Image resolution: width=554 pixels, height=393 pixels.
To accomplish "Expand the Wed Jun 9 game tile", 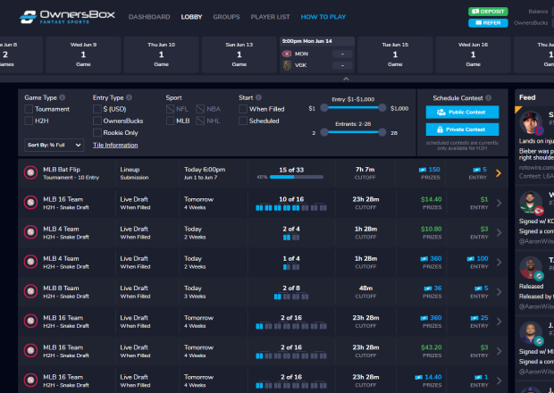I will (83, 54).
